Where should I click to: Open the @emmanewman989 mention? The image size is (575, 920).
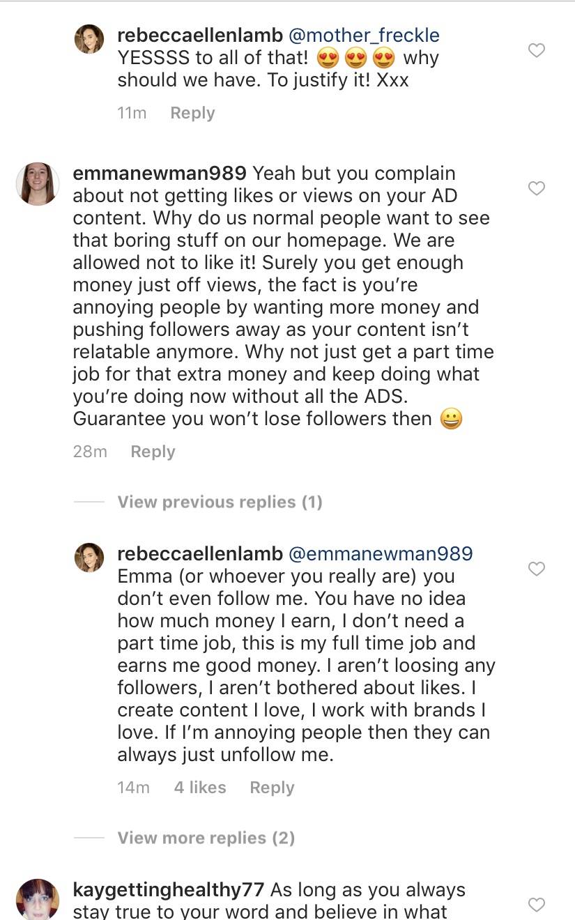pos(381,554)
